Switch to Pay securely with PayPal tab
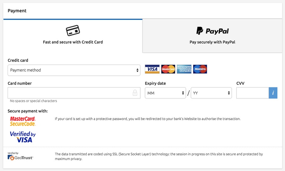 point(212,36)
